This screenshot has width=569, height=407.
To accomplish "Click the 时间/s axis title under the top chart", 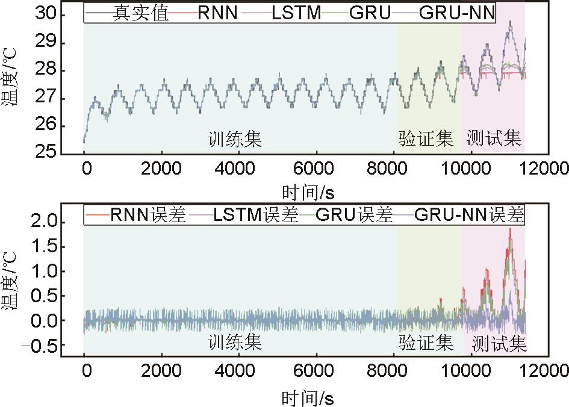I will [308, 193].
